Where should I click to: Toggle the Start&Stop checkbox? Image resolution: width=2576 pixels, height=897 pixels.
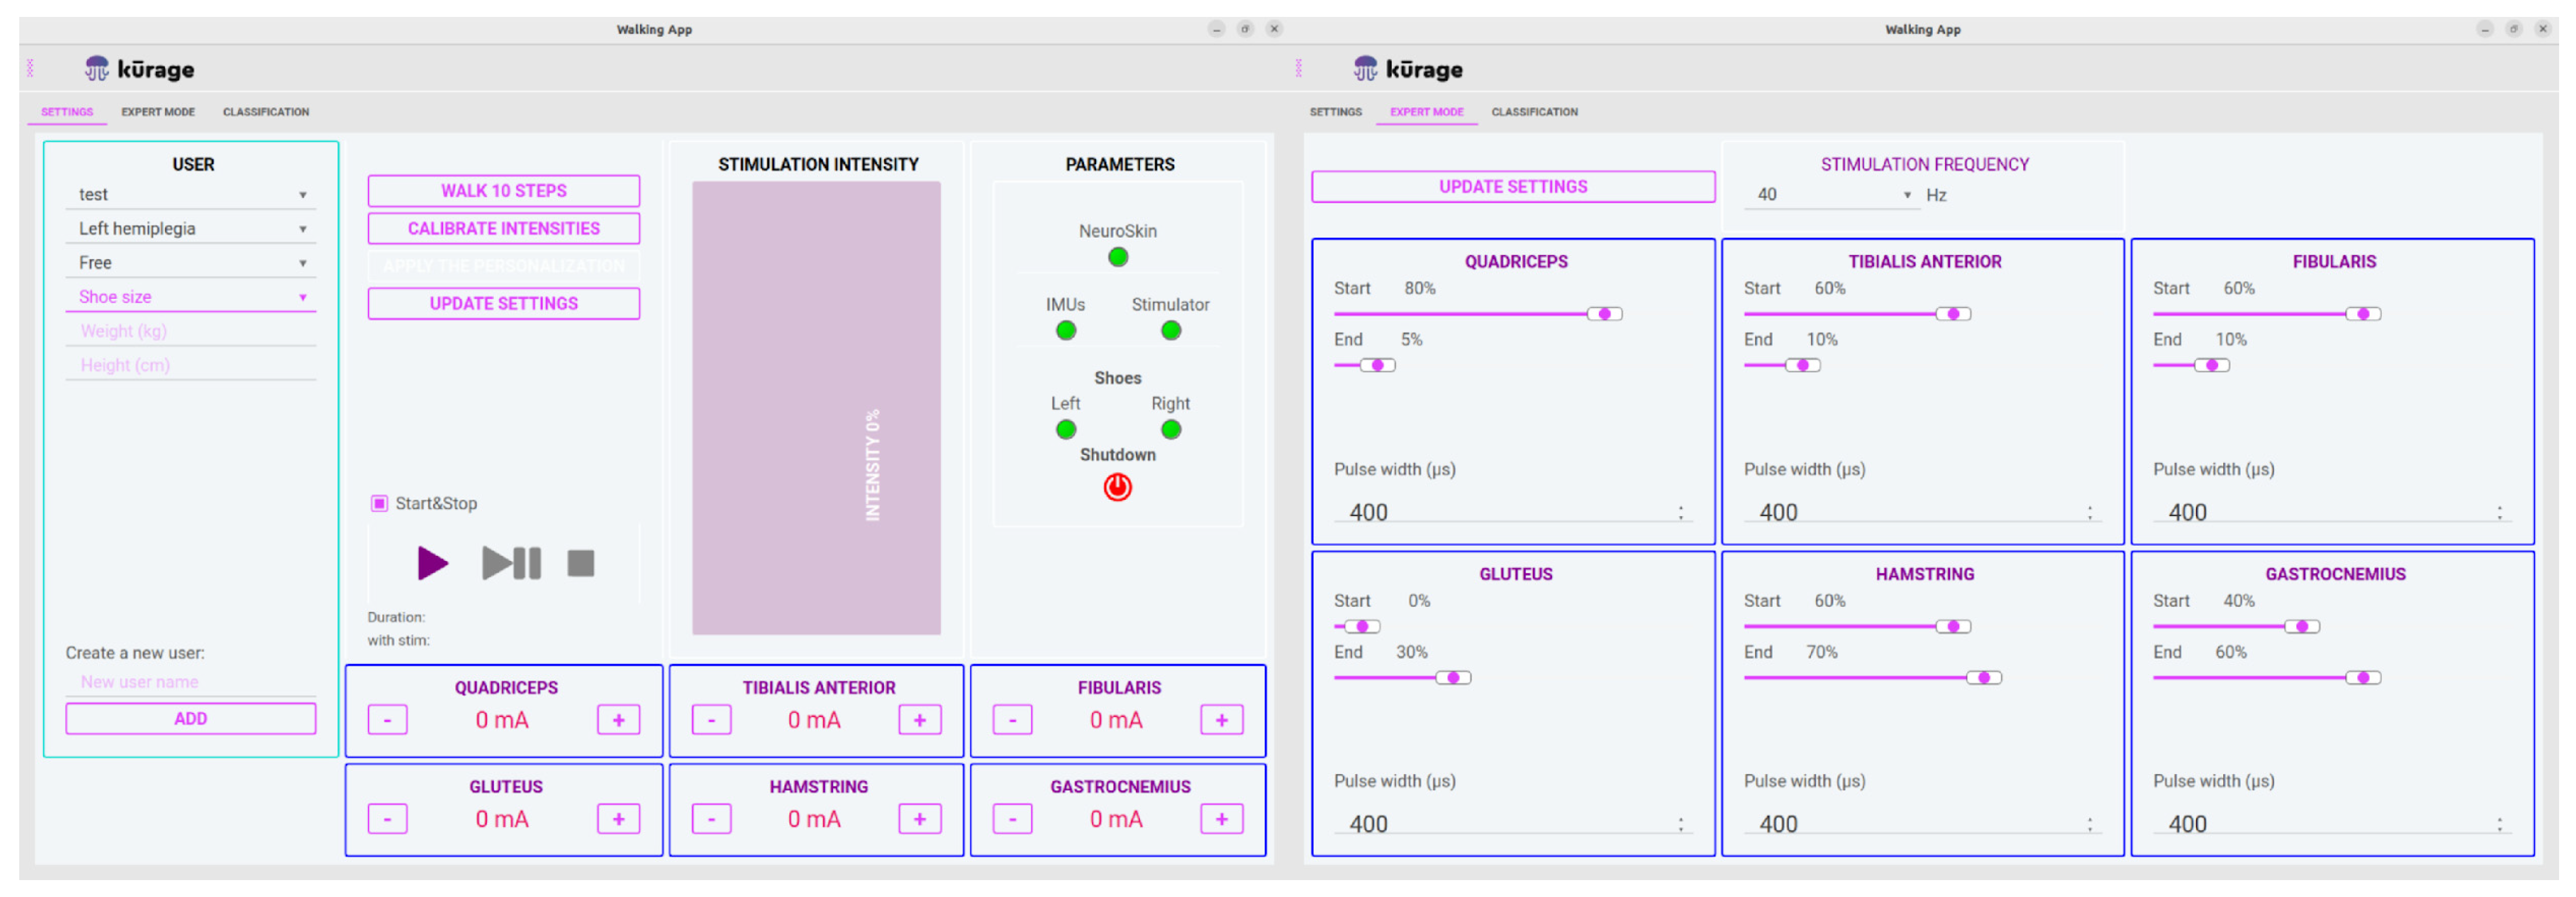380,503
